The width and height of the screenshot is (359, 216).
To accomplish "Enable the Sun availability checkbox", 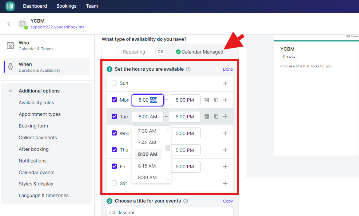I will pos(114,83).
